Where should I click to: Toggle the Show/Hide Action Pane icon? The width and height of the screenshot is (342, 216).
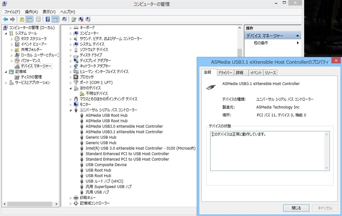pyautogui.click(x=55, y=19)
